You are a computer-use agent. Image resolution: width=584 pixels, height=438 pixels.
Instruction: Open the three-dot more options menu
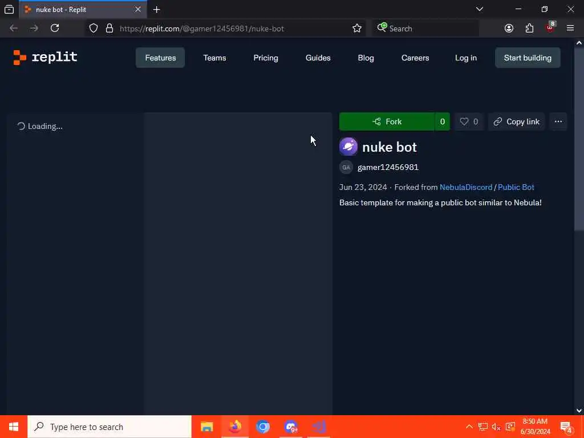(558, 122)
